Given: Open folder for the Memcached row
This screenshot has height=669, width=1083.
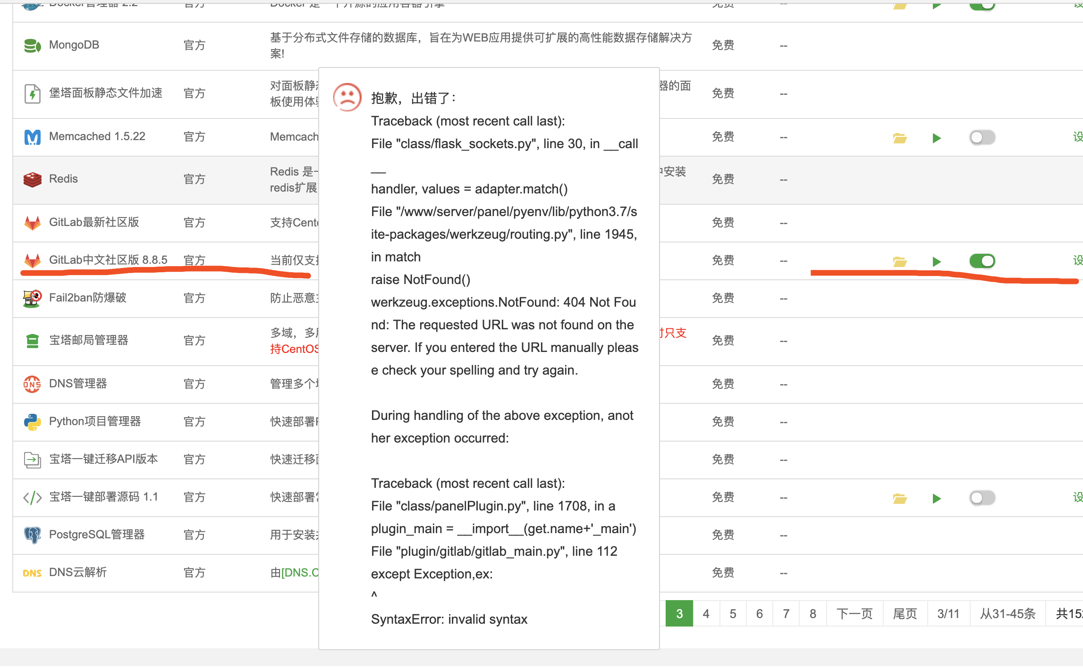Looking at the screenshot, I should click(900, 138).
